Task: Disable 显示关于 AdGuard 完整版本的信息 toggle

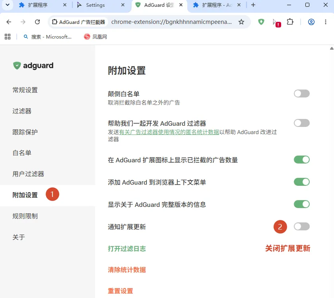Action: click(302, 204)
